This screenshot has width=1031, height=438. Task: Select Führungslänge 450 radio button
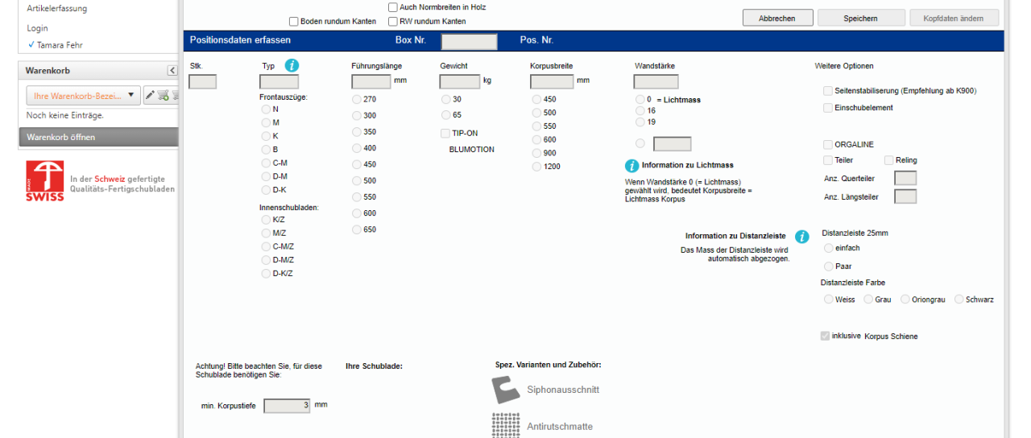[x=357, y=164]
